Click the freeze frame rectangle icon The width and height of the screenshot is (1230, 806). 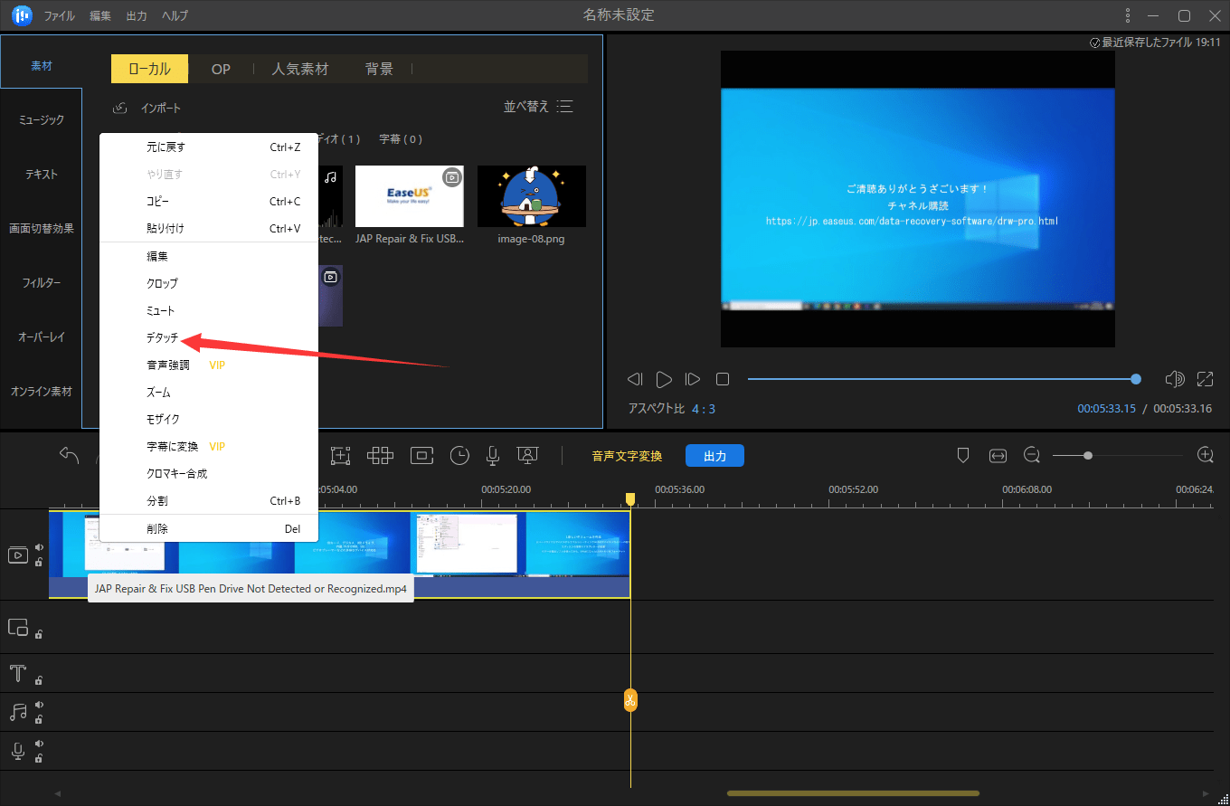click(x=421, y=456)
